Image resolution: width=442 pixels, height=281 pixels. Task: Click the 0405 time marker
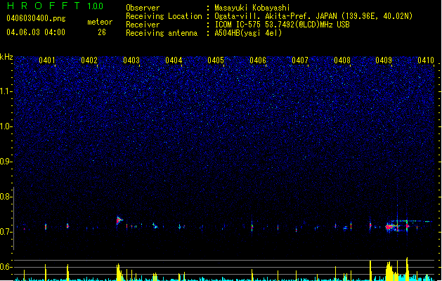pos(216,60)
